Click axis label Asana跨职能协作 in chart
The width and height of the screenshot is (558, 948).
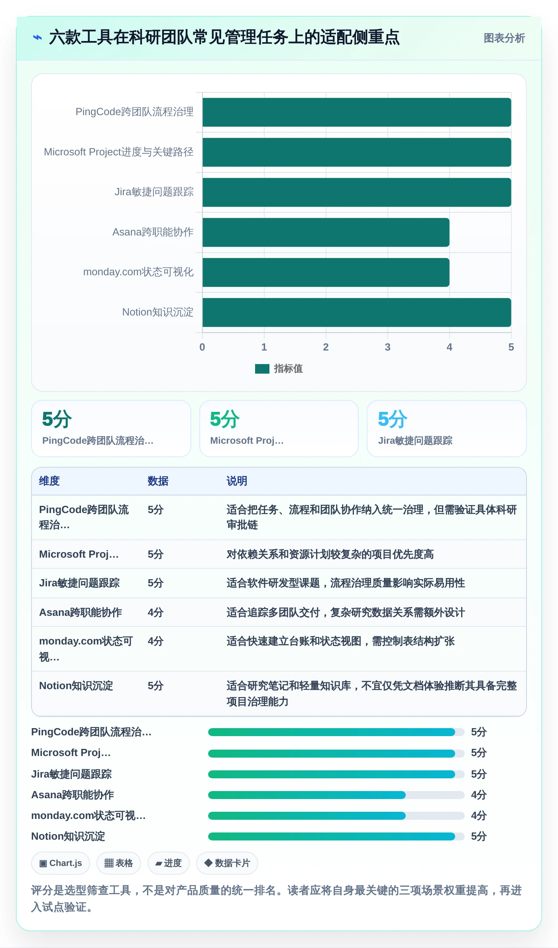tap(153, 232)
